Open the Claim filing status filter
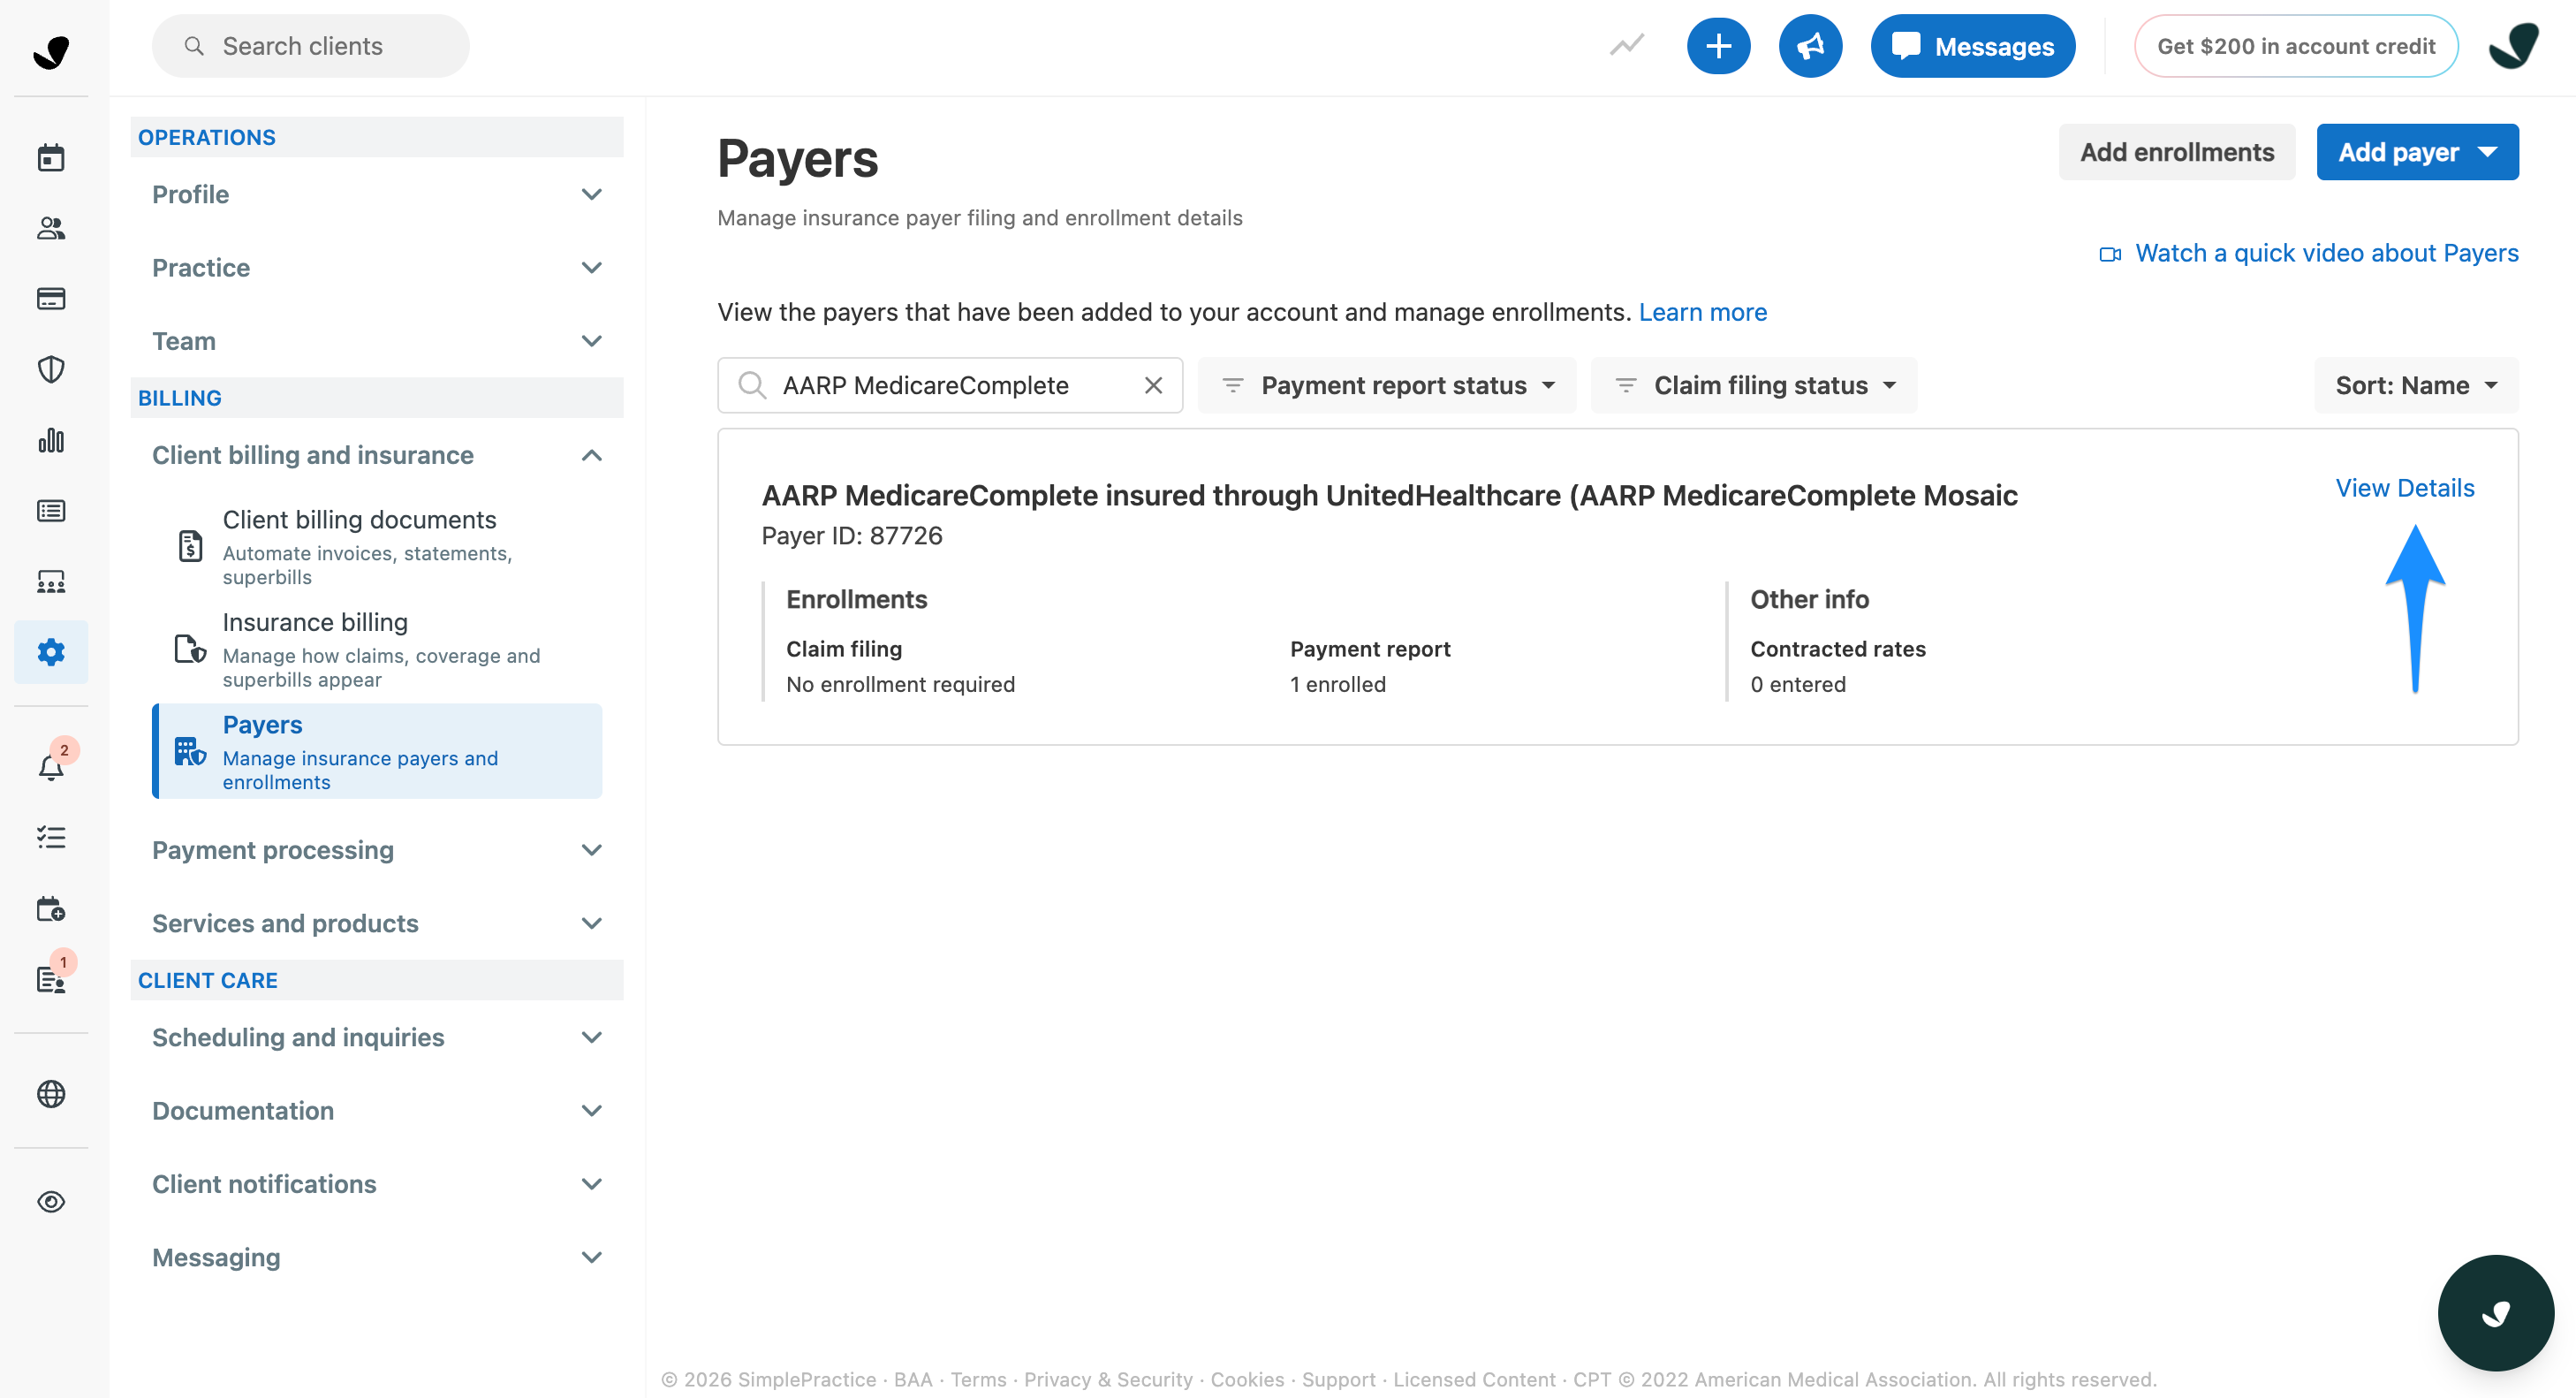 [x=1754, y=385]
